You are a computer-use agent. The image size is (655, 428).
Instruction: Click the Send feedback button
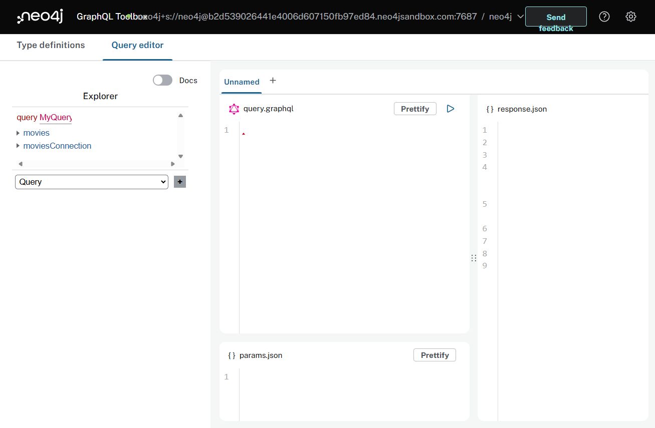556,17
